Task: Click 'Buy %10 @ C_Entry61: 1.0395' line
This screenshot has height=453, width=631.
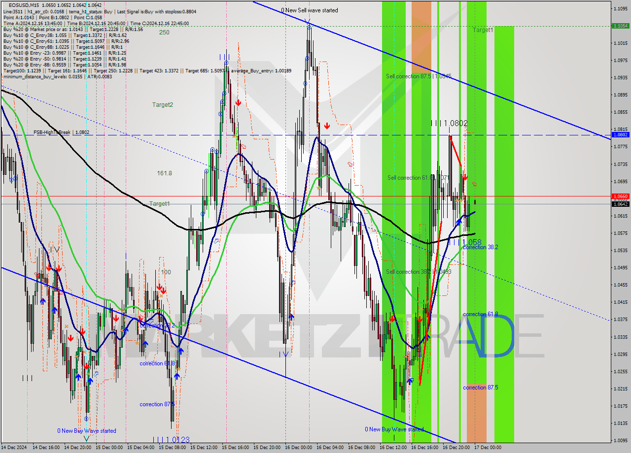Action: click(x=66, y=41)
